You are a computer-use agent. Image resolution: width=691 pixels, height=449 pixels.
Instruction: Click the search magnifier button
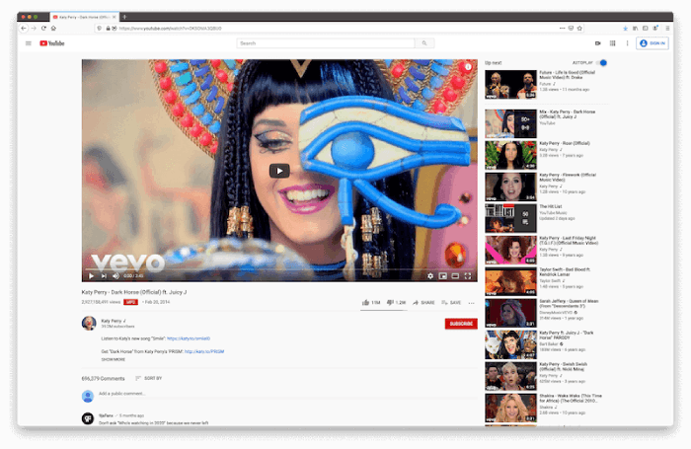pyautogui.click(x=424, y=43)
